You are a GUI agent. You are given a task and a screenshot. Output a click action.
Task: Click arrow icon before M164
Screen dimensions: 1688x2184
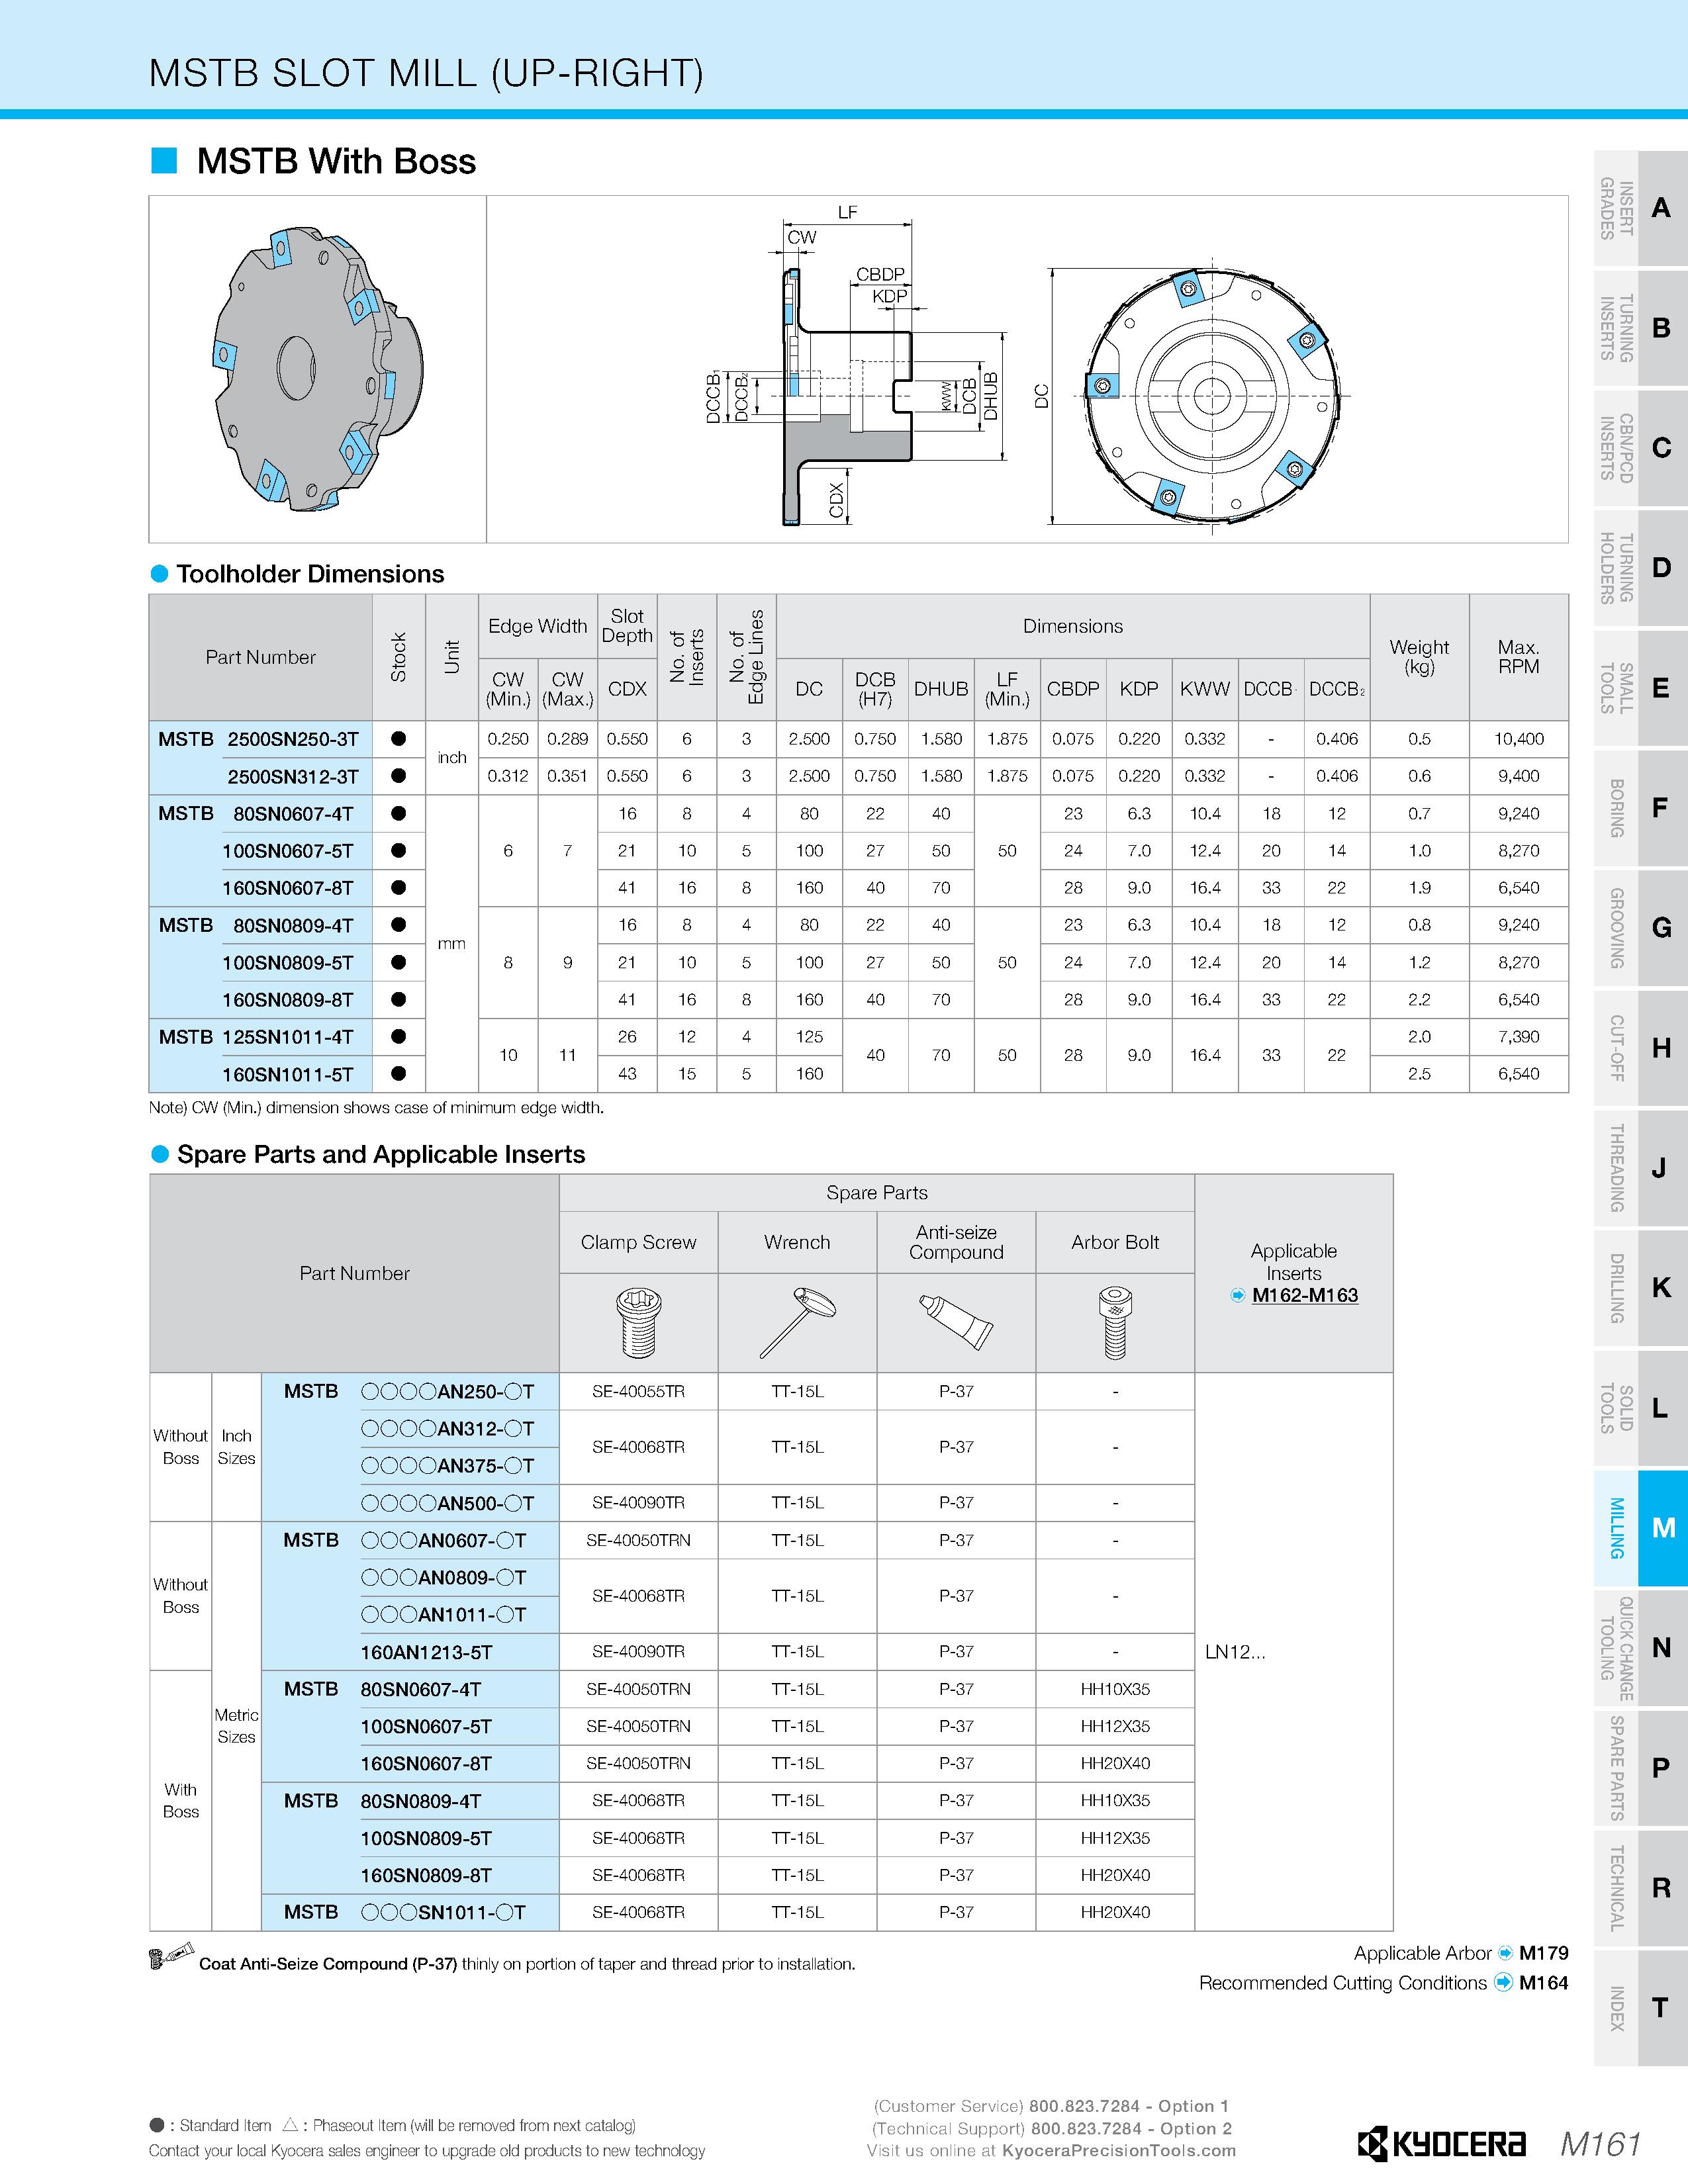pyautogui.click(x=1503, y=1983)
